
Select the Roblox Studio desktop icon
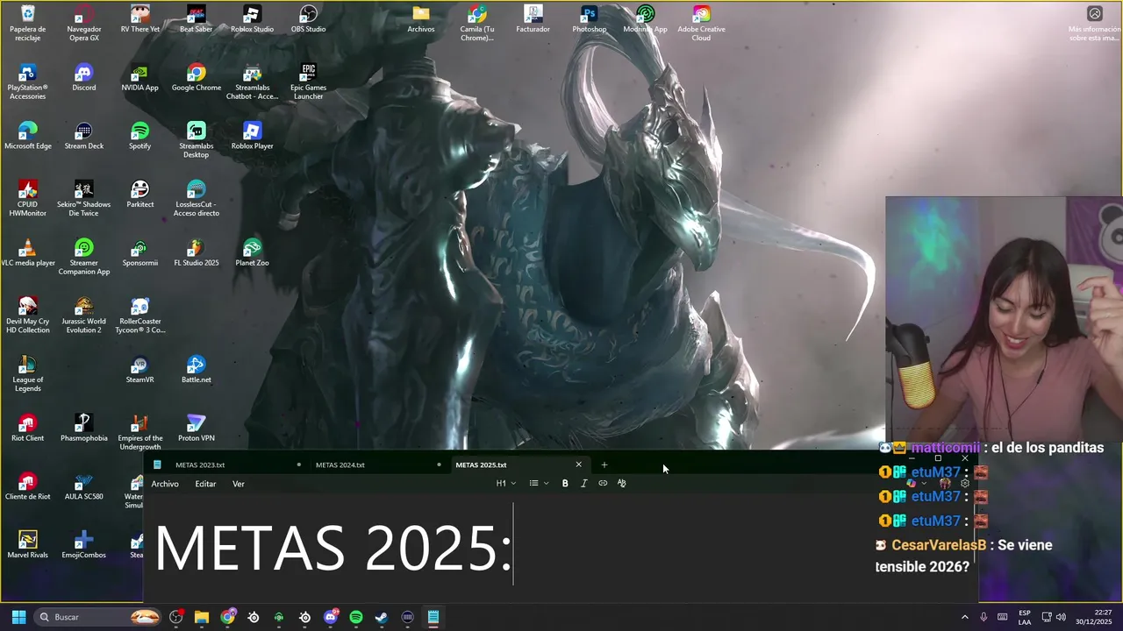252,18
